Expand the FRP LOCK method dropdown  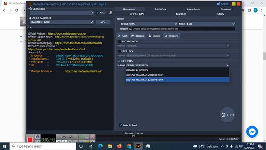click(x=177, y=46)
